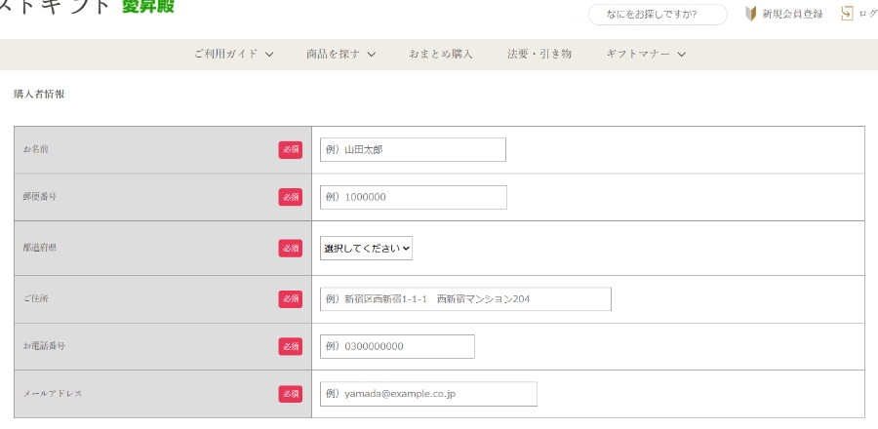Click the 必須 badge in 郵便番号 row
The height and width of the screenshot is (429, 878).
(291, 197)
